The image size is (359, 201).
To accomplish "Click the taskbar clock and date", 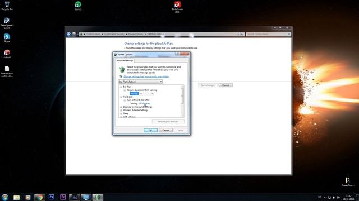I will pos(348,197).
